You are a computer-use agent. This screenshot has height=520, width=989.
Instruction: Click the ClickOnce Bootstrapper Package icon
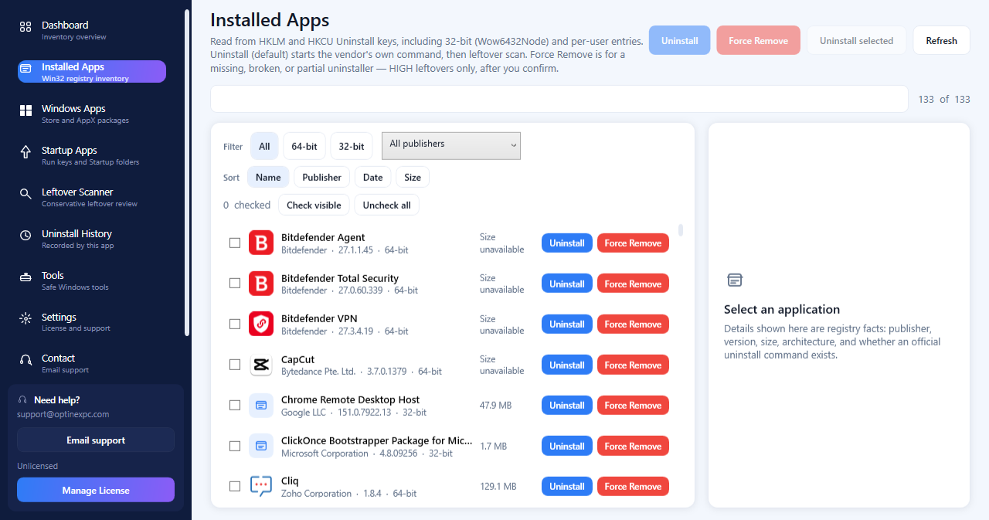tap(261, 446)
